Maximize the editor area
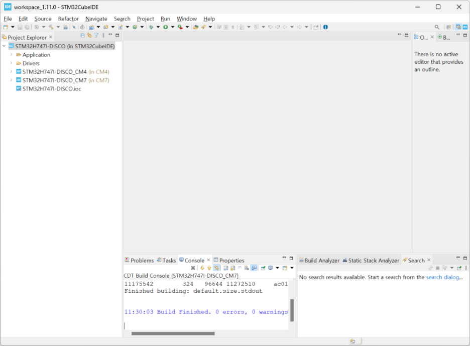Image resolution: width=470 pixels, height=346 pixels. [x=406, y=35]
